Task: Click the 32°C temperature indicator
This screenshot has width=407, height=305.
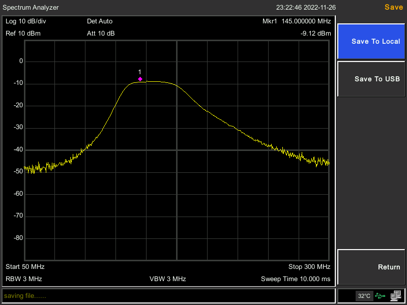Action: coord(364,295)
